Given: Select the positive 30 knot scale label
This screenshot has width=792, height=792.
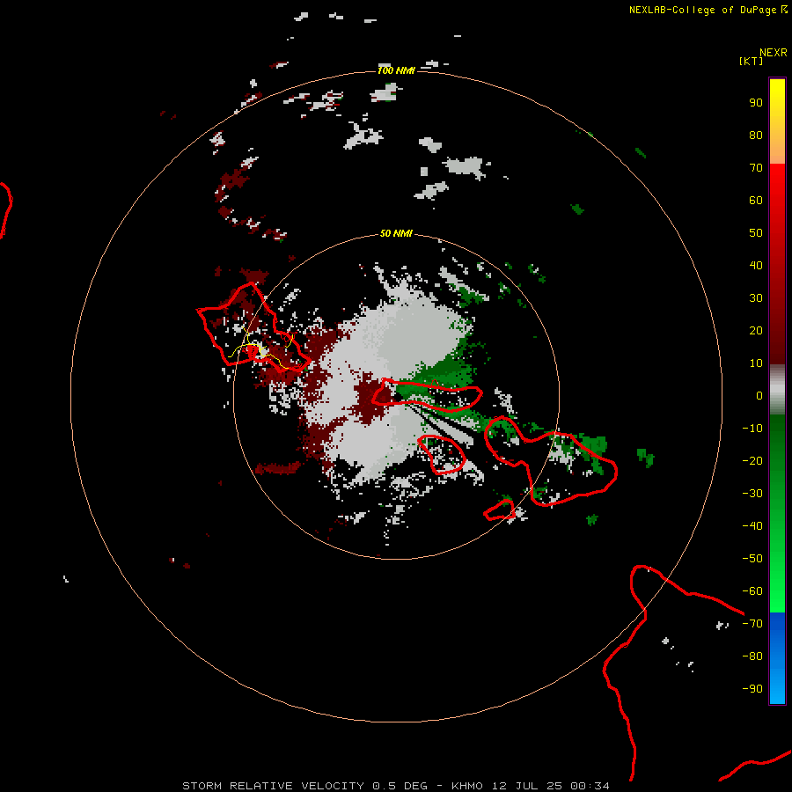Looking at the screenshot, I should click(x=756, y=298).
